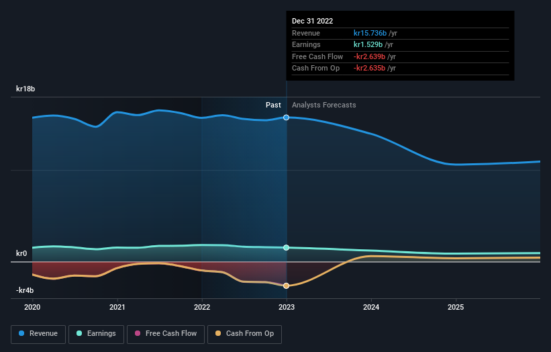
Task: Click the -kr2.635b cash from op value
Action: click(x=369, y=69)
